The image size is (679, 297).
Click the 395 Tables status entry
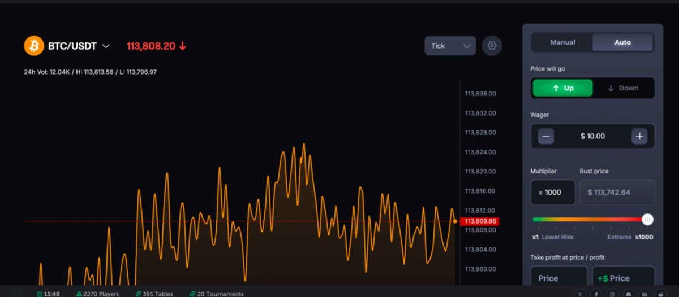[154, 294]
